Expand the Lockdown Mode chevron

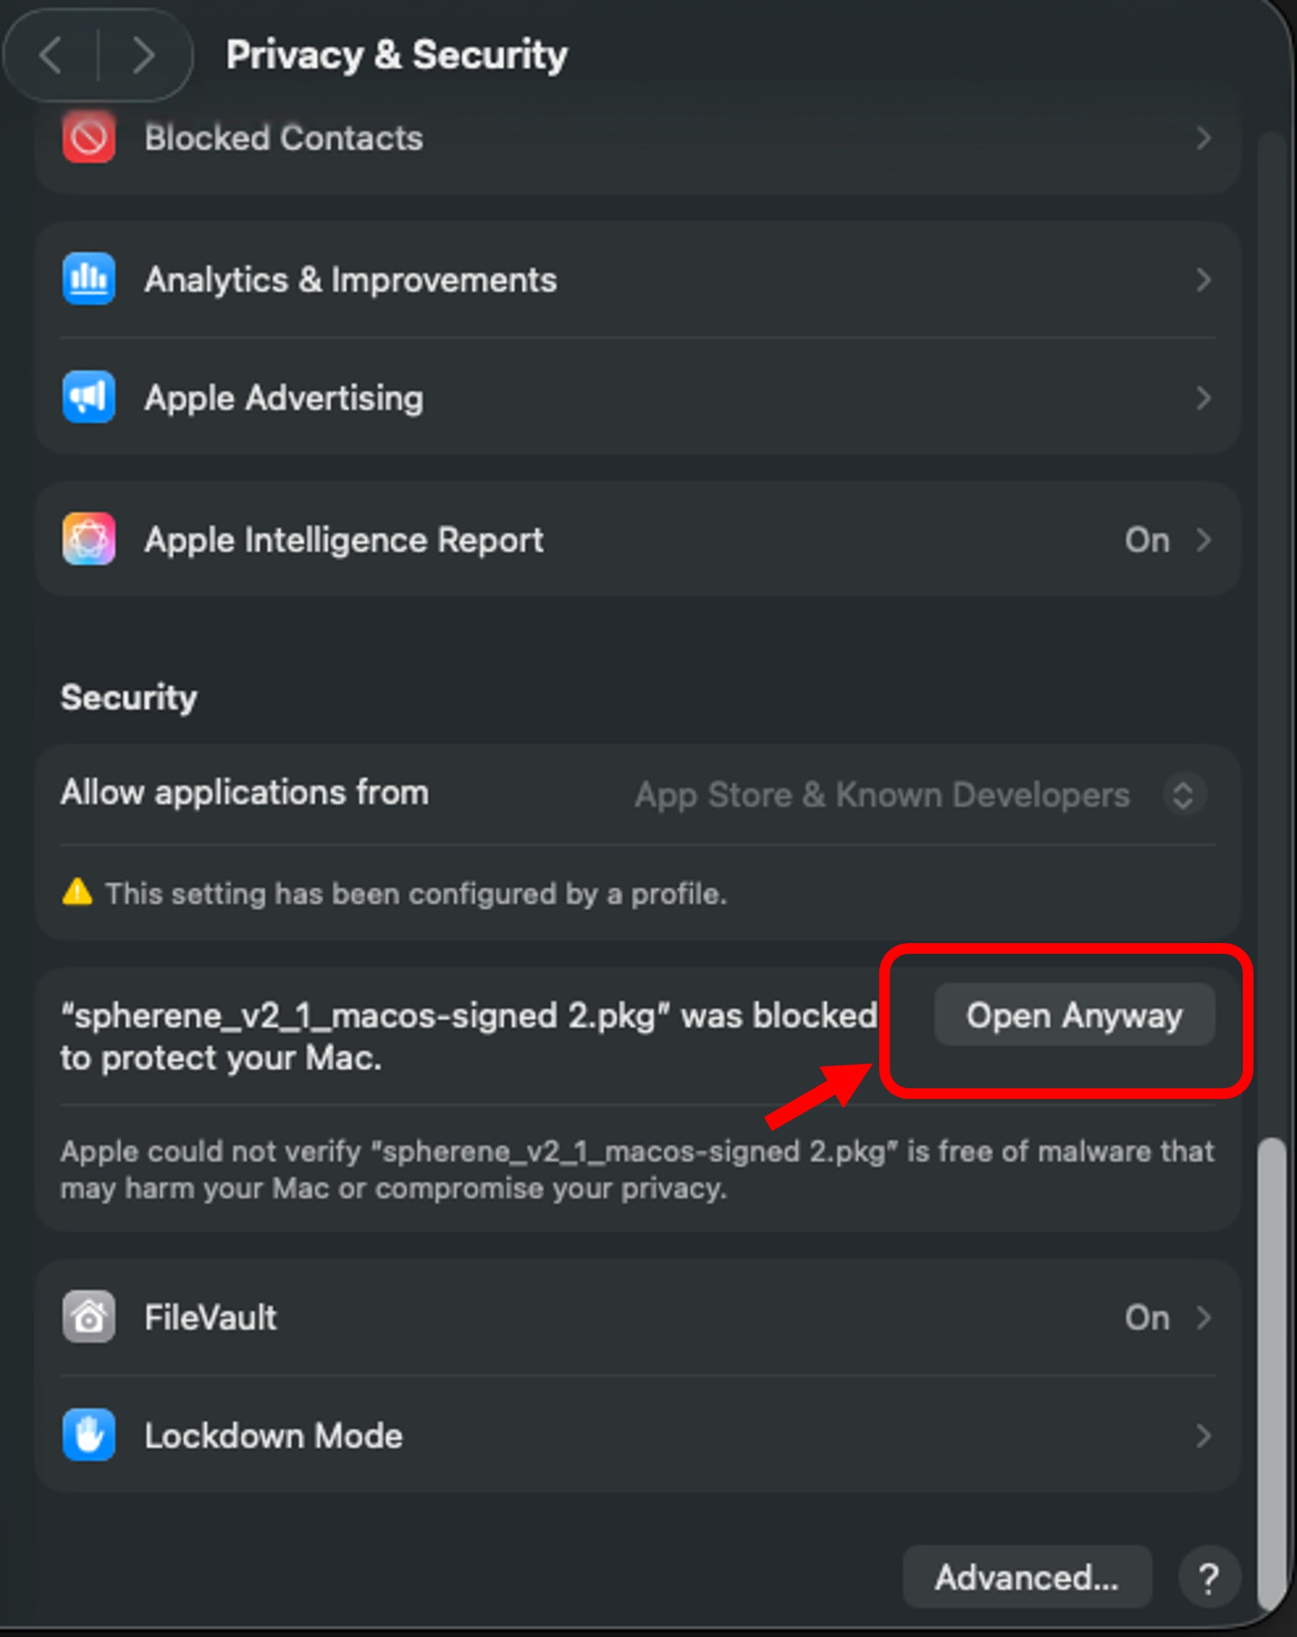pyautogui.click(x=1203, y=1435)
